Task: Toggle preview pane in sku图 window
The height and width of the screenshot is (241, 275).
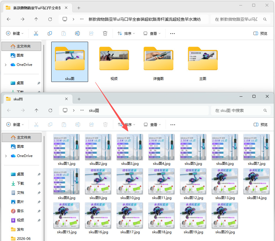Action: click(x=260, y=125)
